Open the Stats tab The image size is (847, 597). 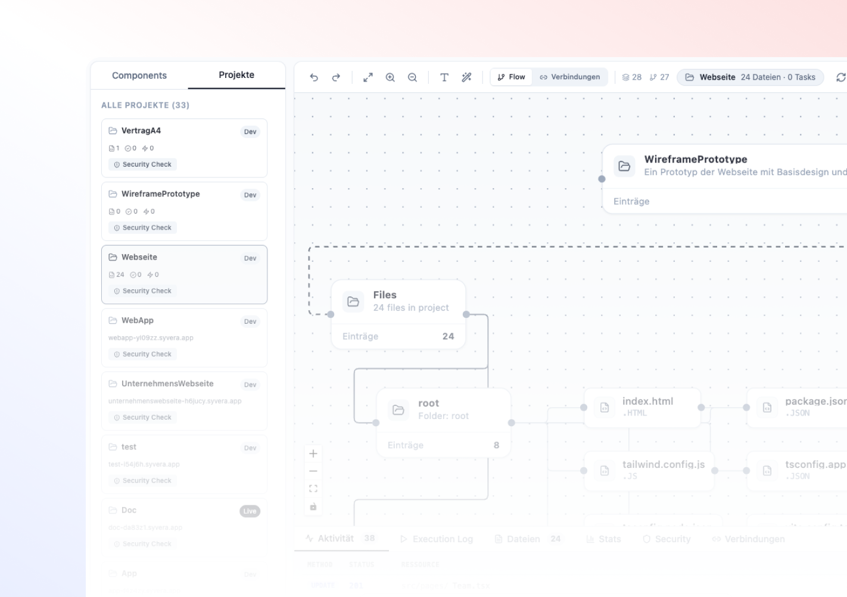coord(603,539)
